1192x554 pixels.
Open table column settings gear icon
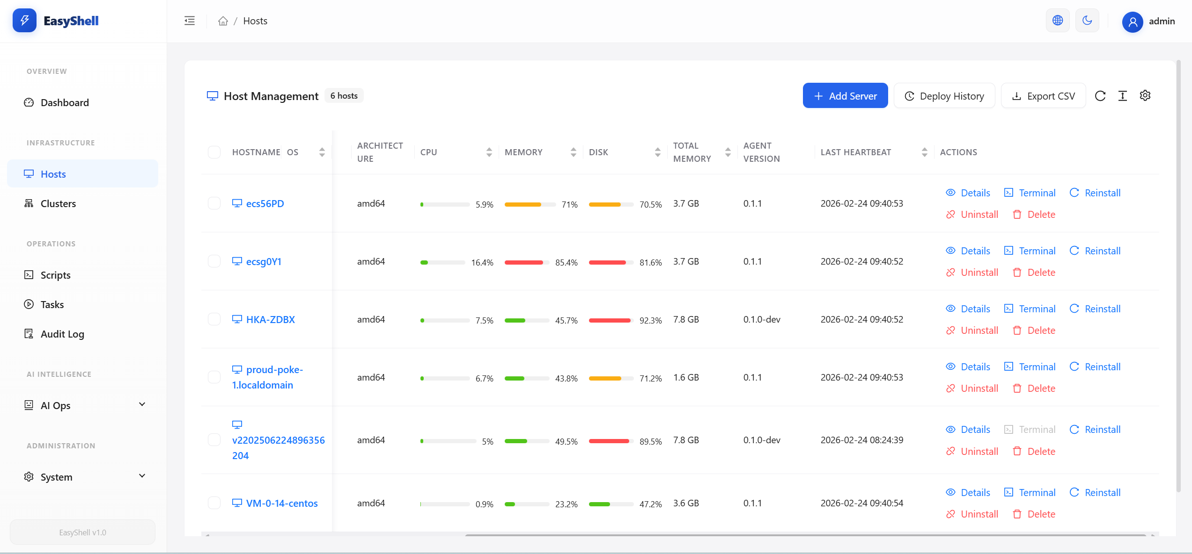(x=1145, y=95)
